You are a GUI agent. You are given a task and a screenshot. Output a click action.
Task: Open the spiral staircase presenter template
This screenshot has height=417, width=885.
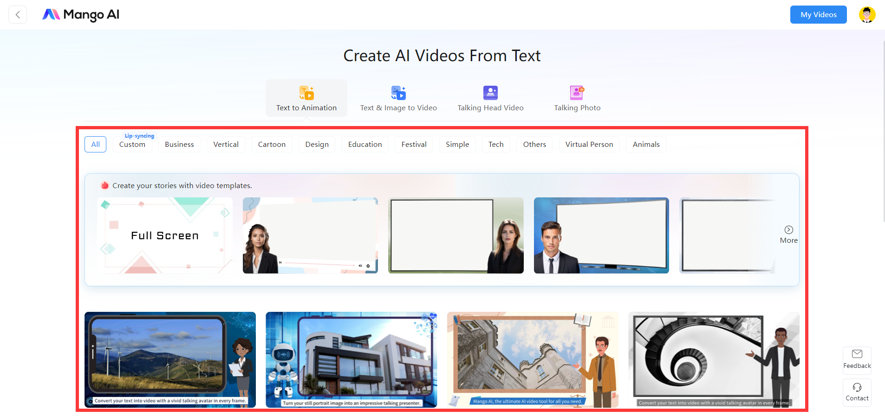tap(714, 360)
